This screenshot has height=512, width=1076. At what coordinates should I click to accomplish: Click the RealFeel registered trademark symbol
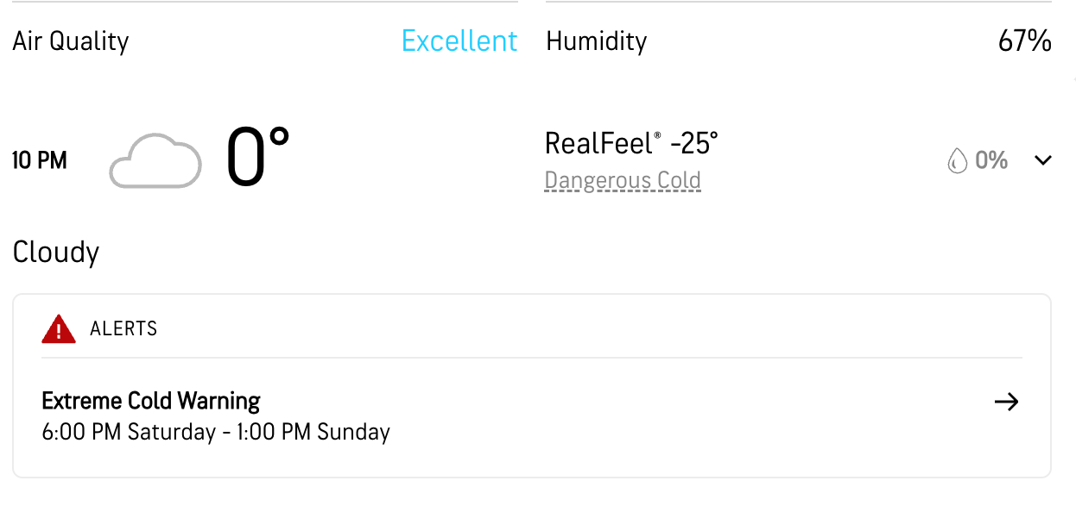pos(657,136)
